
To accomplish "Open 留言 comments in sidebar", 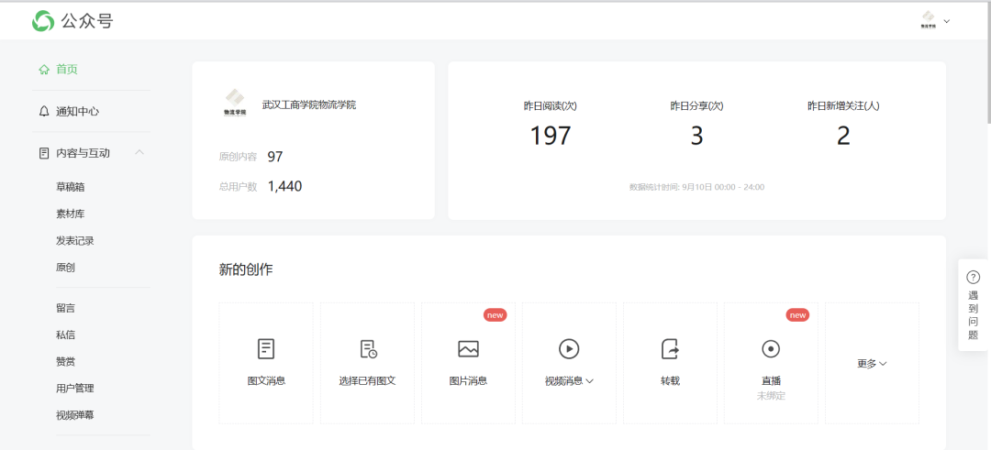I will click(x=65, y=308).
